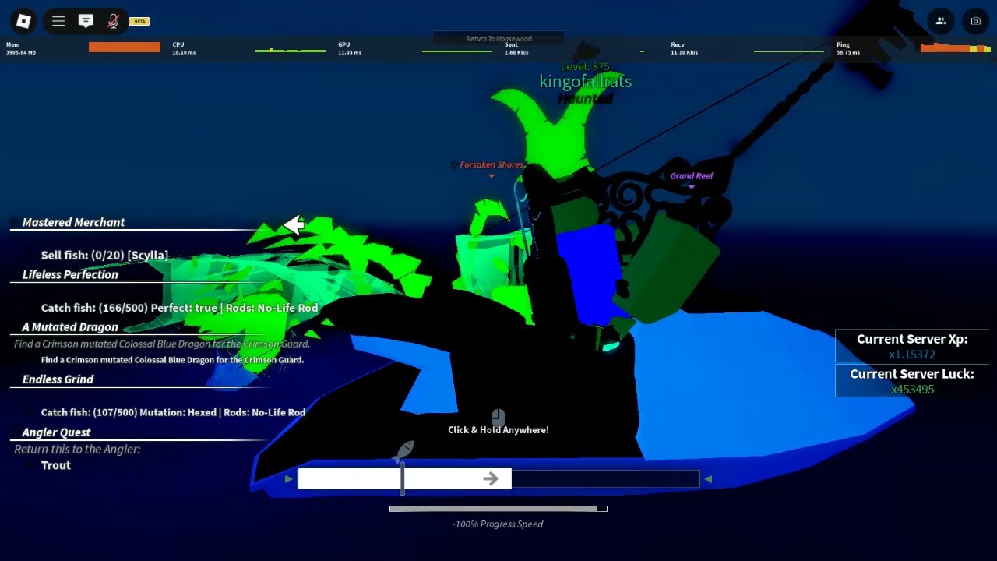Click the Return To Mooseweod button
Image resolution: width=997 pixels, height=561 pixels.
point(498,39)
